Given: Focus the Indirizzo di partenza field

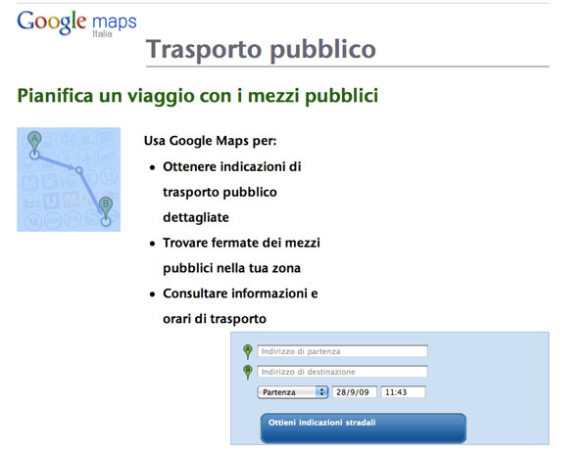Looking at the screenshot, I should click(x=342, y=351).
